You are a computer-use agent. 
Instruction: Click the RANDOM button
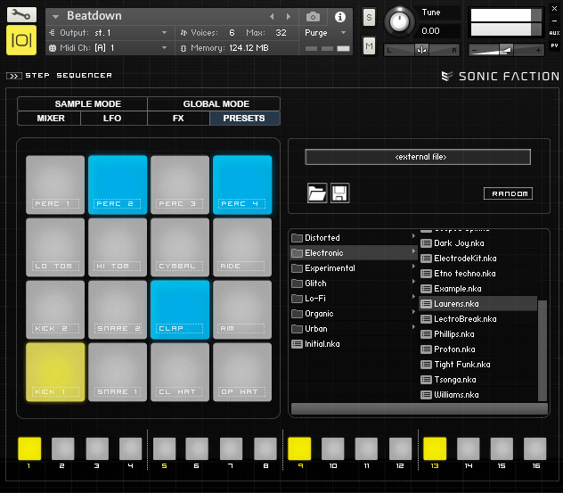click(508, 193)
